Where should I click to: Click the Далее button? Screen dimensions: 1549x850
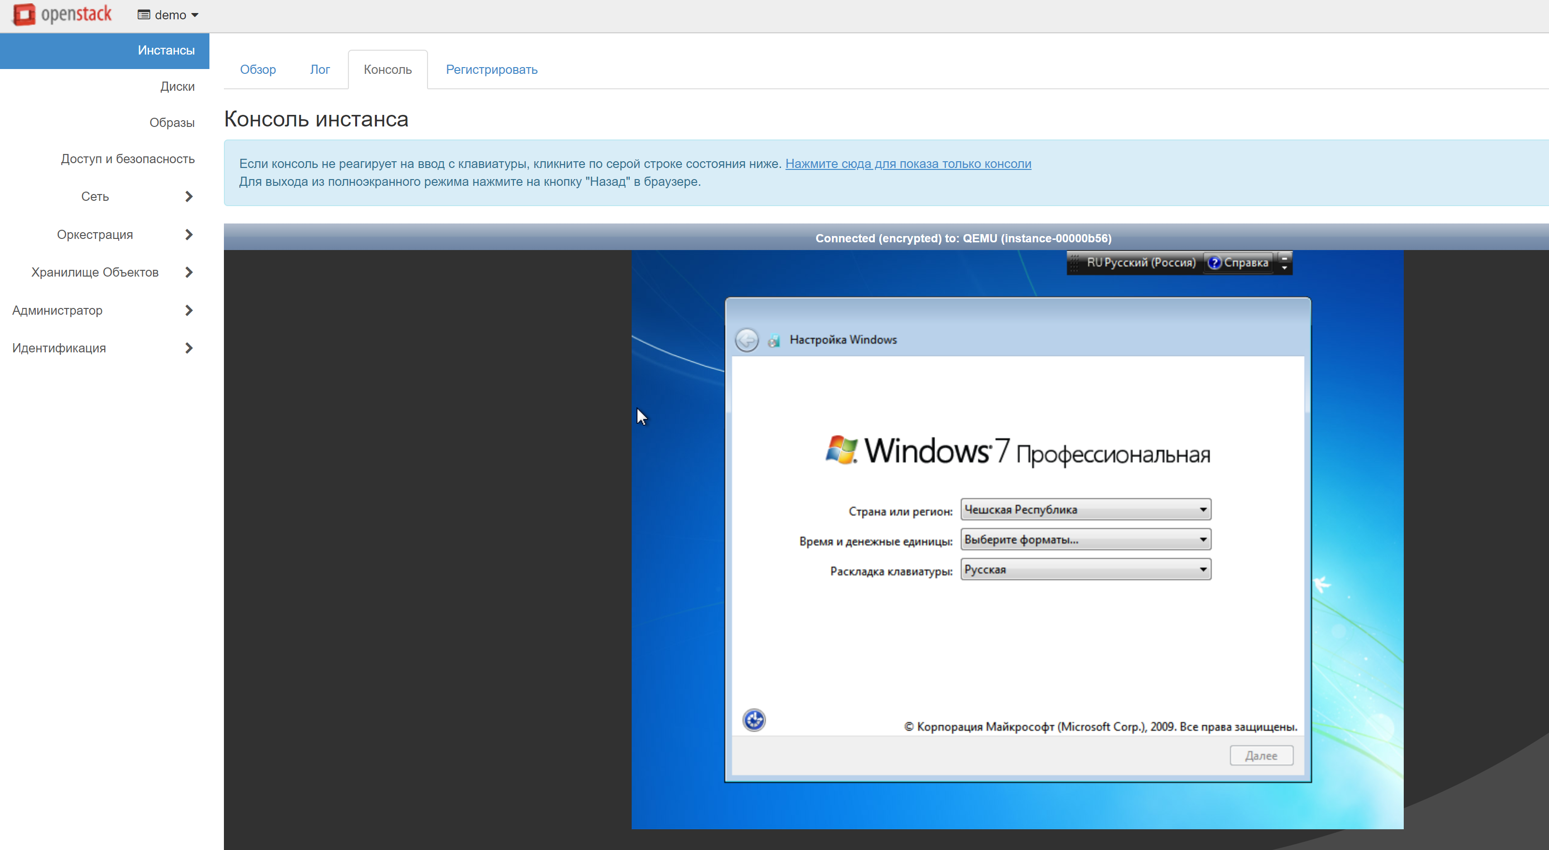[1261, 755]
